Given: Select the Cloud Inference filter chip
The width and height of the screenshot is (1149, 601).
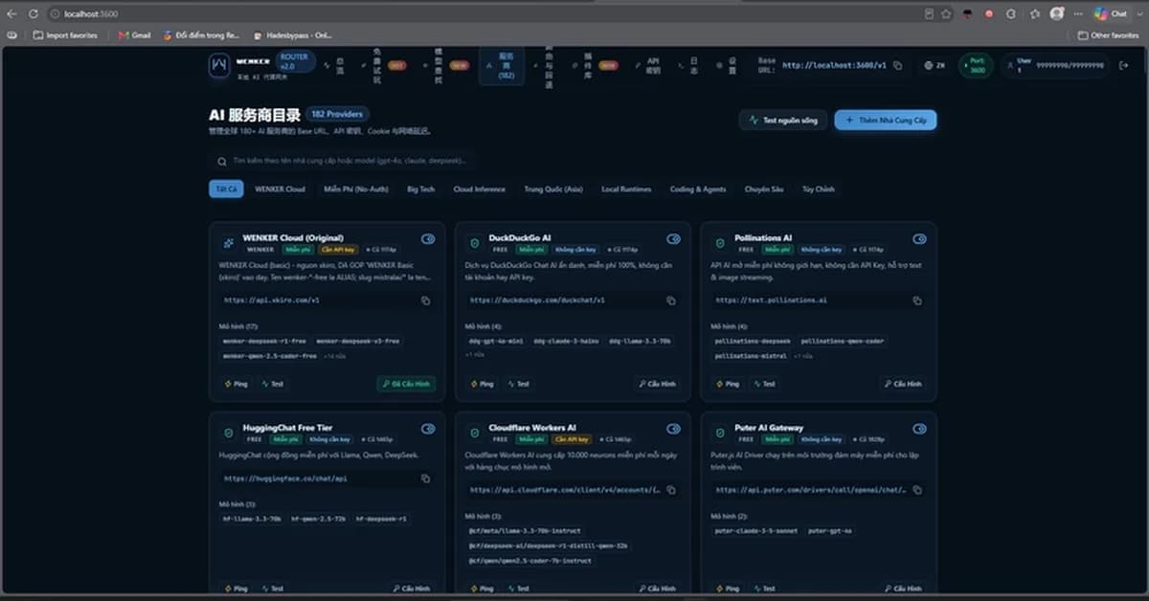Looking at the screenshot, I should [x=479, y=189].
